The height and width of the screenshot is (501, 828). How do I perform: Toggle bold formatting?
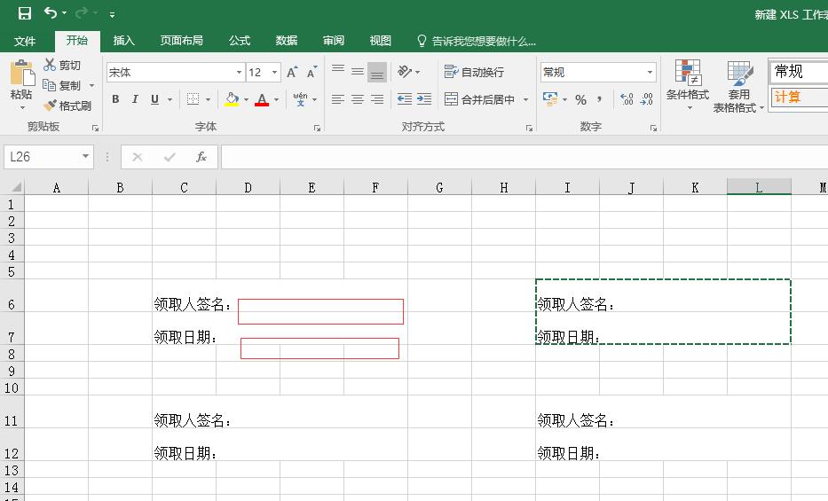pos(115,99)
